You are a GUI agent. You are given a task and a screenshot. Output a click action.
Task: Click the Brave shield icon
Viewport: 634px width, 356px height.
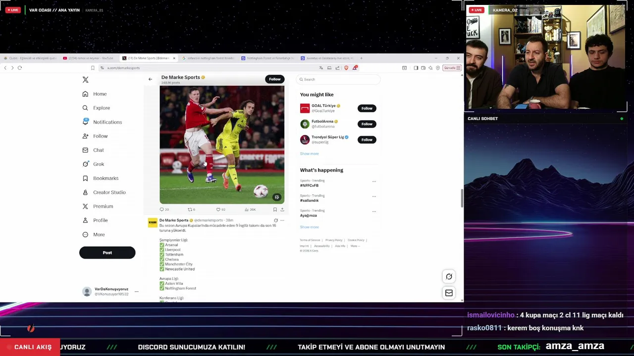(x=346, y=68)
